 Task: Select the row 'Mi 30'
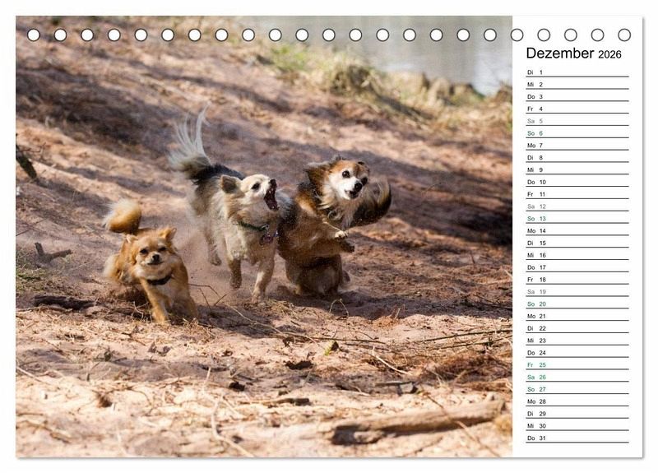coord(577,425)
